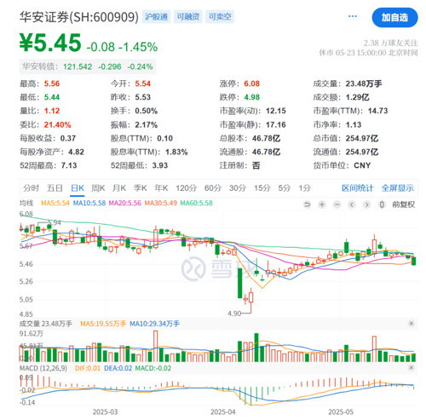Click the DEA:0.02 value label
The height and width of the screenshot is (420, 426).
click(x=118, y=368)
